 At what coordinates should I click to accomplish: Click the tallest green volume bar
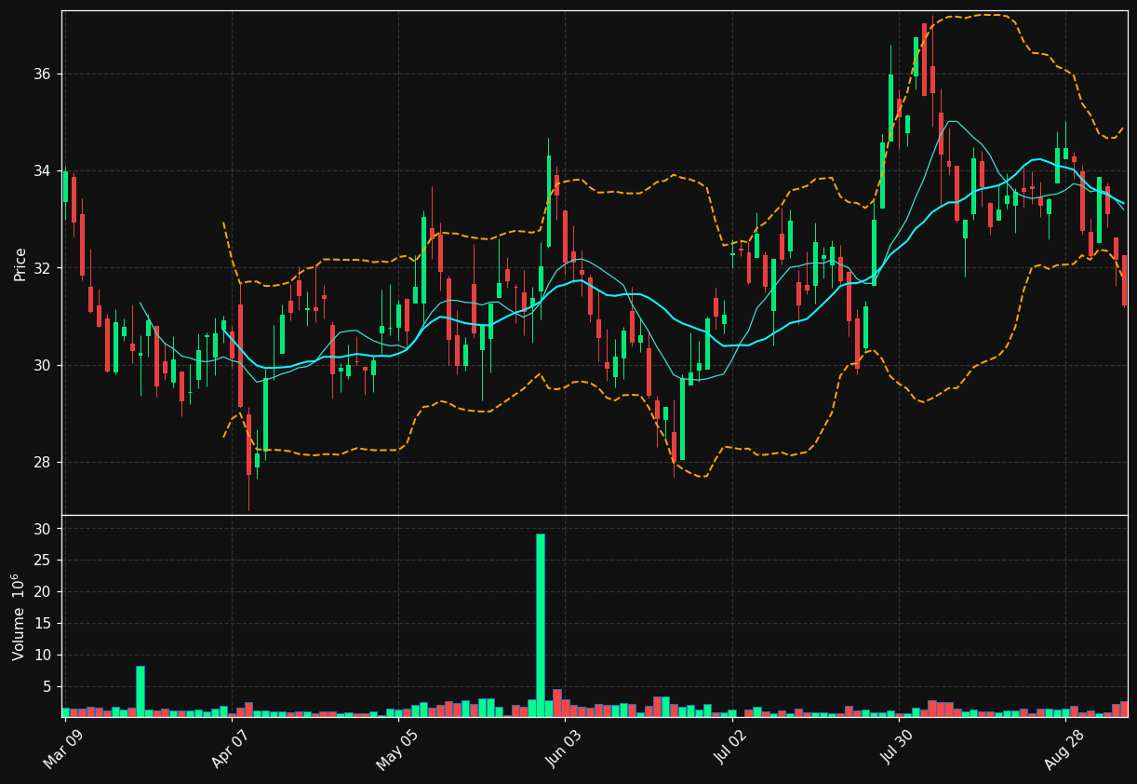pos(540,625)
